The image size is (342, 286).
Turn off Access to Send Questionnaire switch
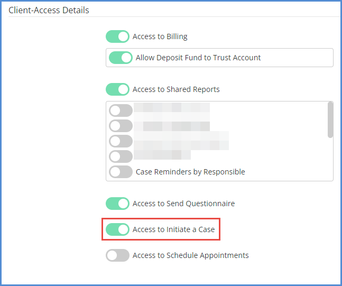[117, 204]
